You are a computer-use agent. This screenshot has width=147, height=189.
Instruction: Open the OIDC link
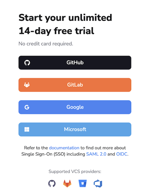[122, 154]
